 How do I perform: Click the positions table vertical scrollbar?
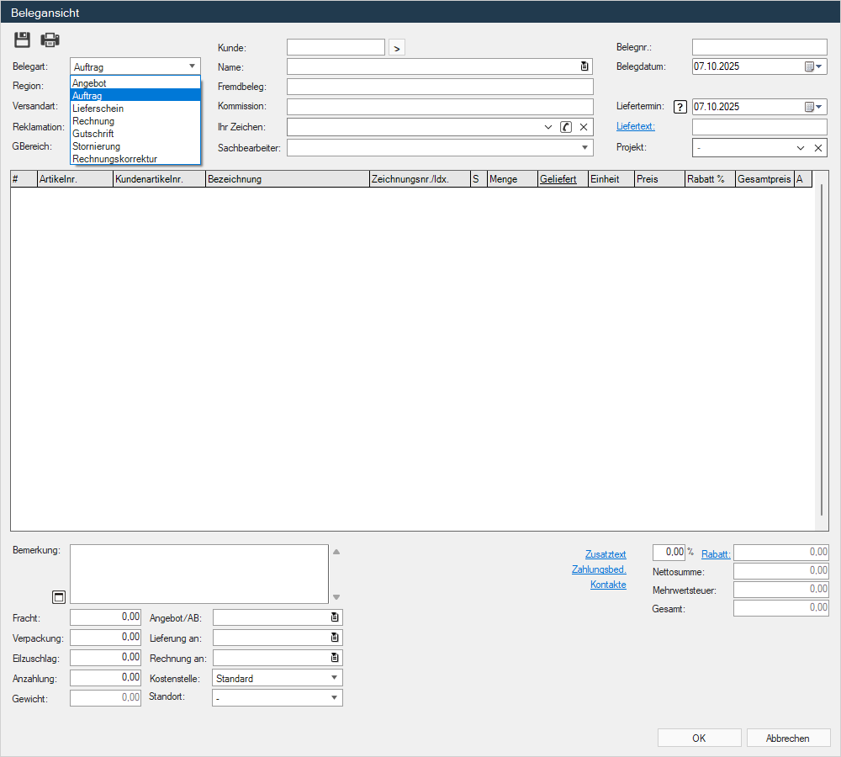tap(822, 349)
